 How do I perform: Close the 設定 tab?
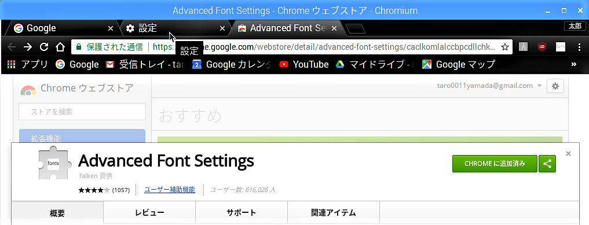[222, 28]
